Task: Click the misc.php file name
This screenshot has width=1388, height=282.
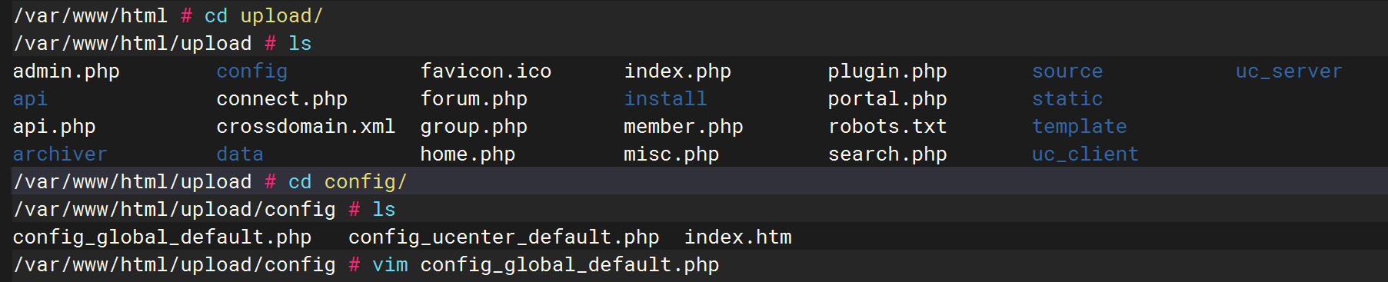Action: click(671, 154)
